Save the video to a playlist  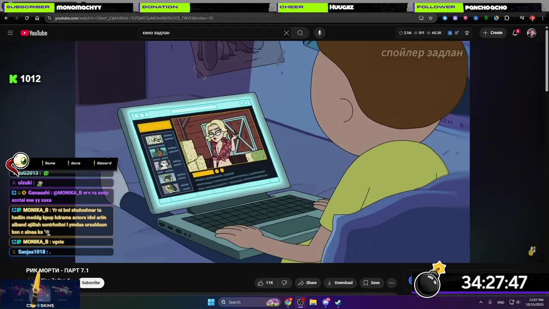(371, 283)
